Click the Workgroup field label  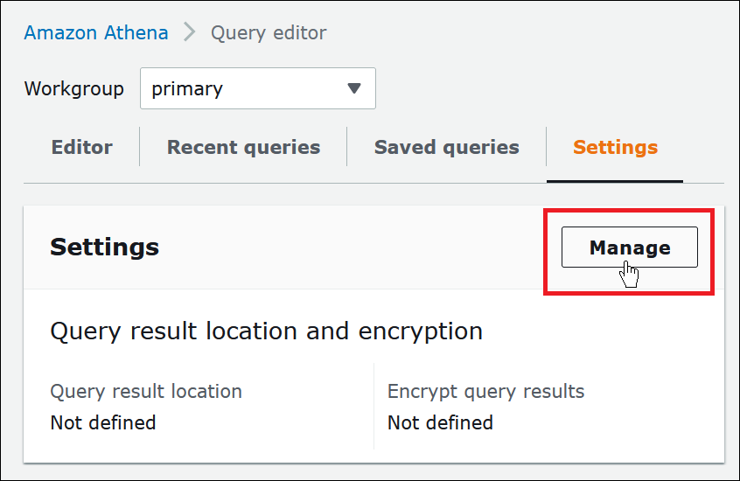point(74,88)
